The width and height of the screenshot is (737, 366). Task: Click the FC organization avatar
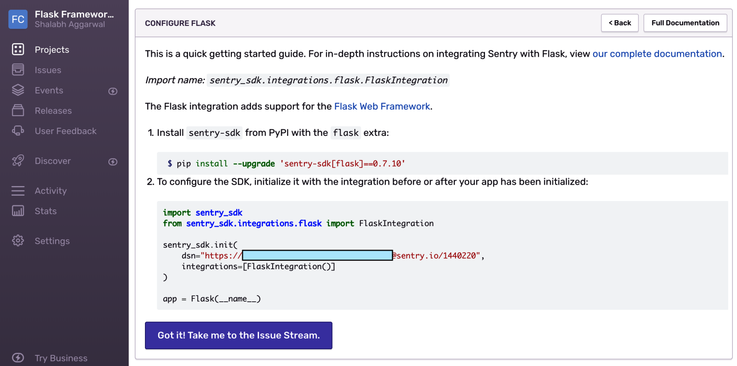coord(18,19)
